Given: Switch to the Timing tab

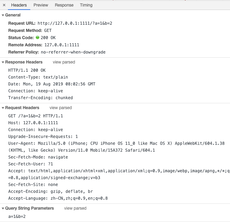Looking at the screenshot, I should (86, 5).
